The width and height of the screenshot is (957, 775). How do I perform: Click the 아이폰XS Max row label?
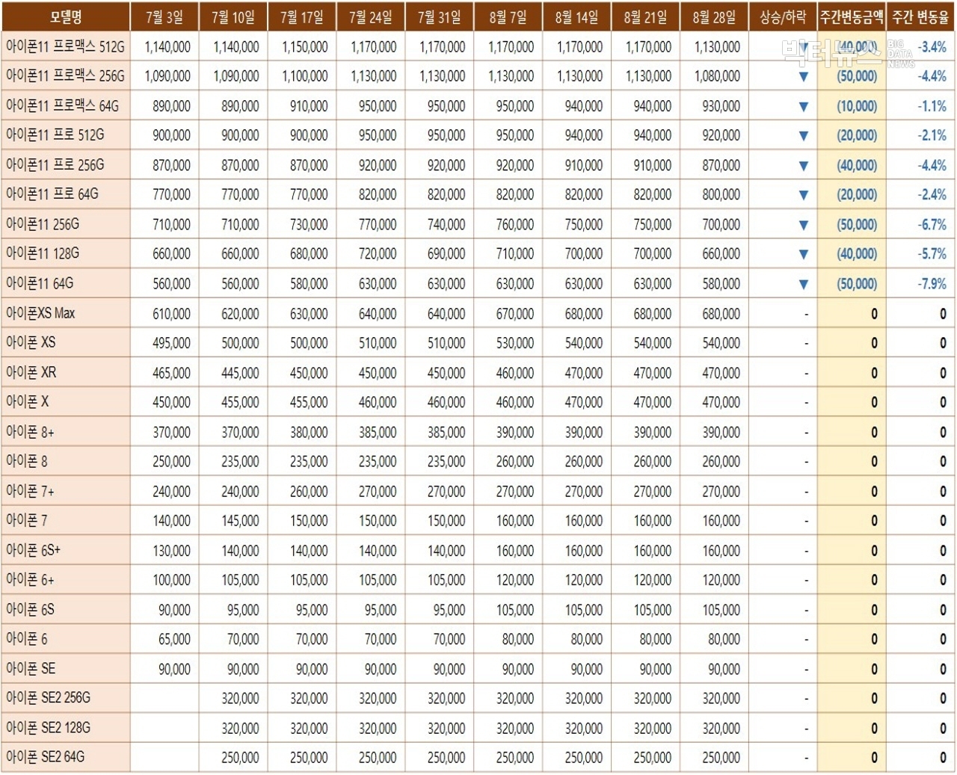[x=40, y=313]
